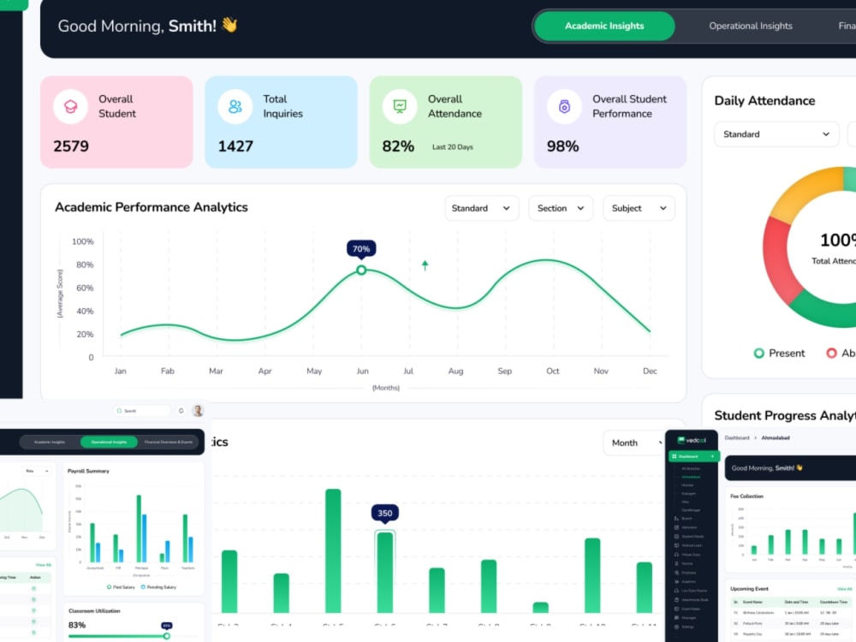Screen dimensions: 856x642
Task: Click the Ahmadabad breadcrumb
Action: pos(776,437)
